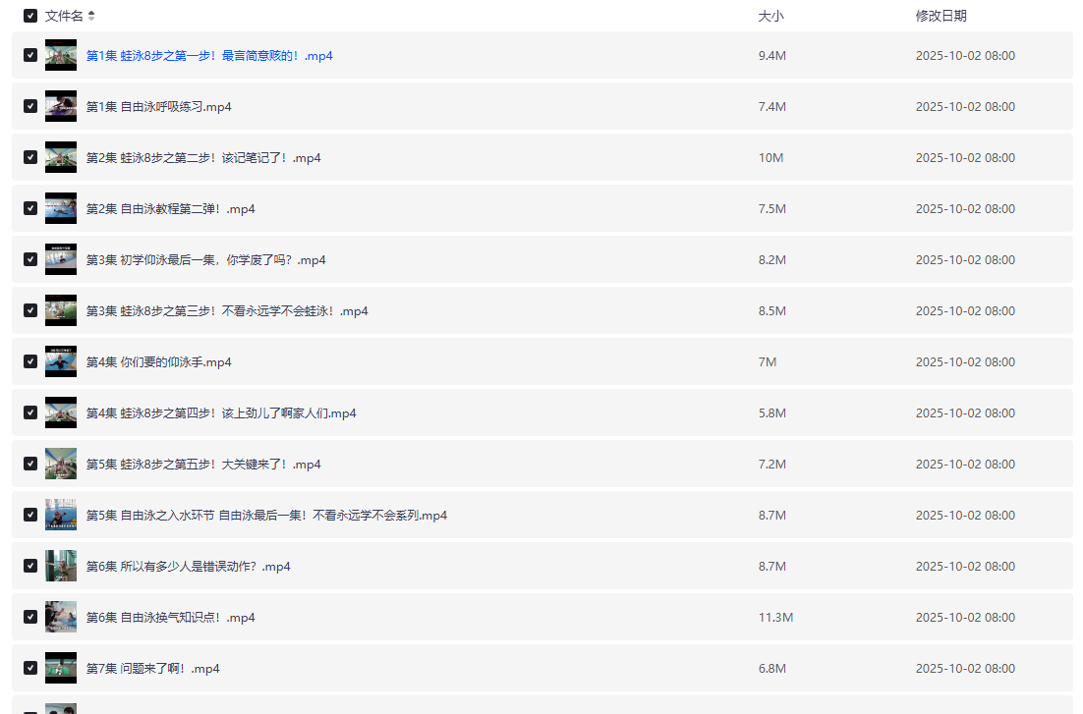1083x714 pixels.
Task: Open the 第4集 蛙泳8步之第四步 file name
Action: (x=221, y=413)
